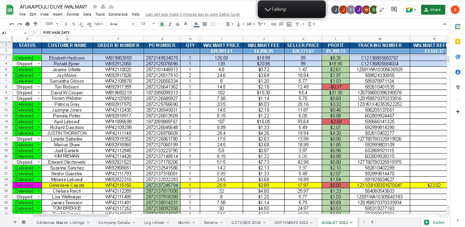
Task: Open the borders menu
Action: [x=205, y=24]
